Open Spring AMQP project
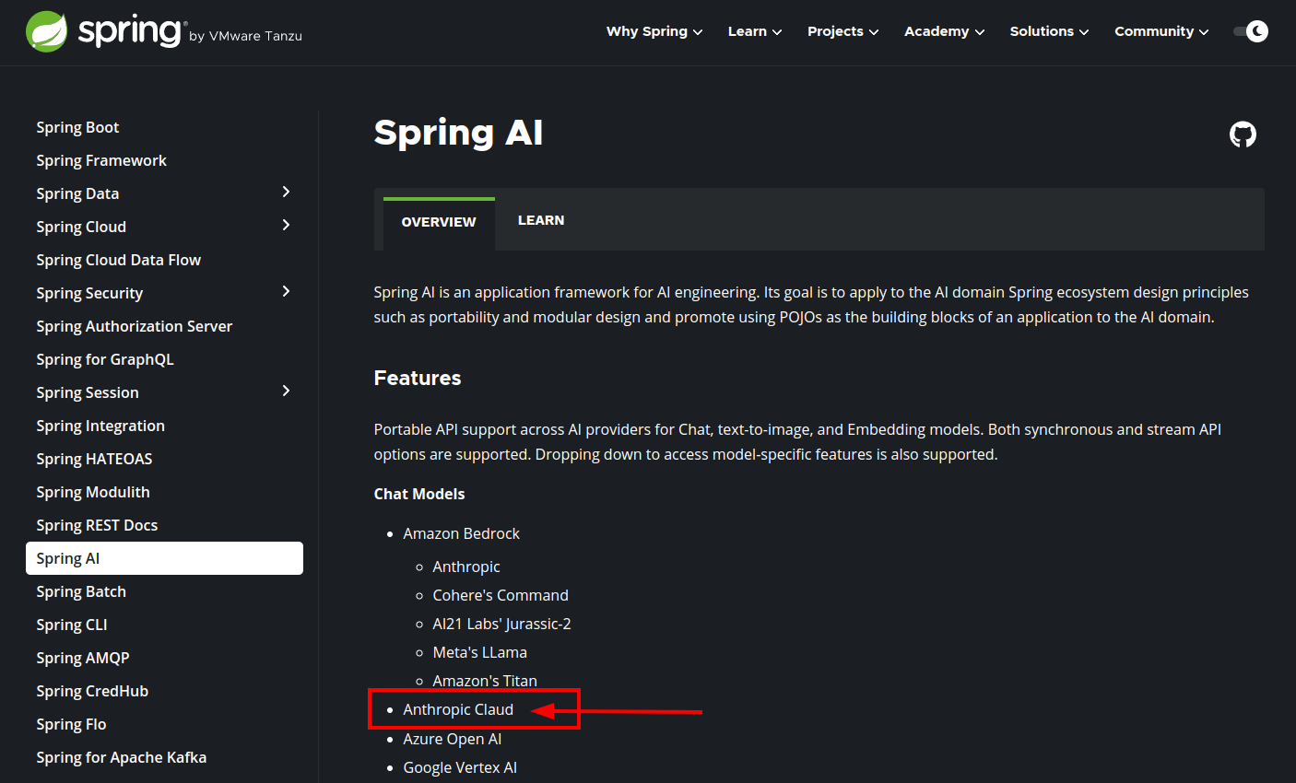The width and height of the screenshot is (1296, 783). 83,658
